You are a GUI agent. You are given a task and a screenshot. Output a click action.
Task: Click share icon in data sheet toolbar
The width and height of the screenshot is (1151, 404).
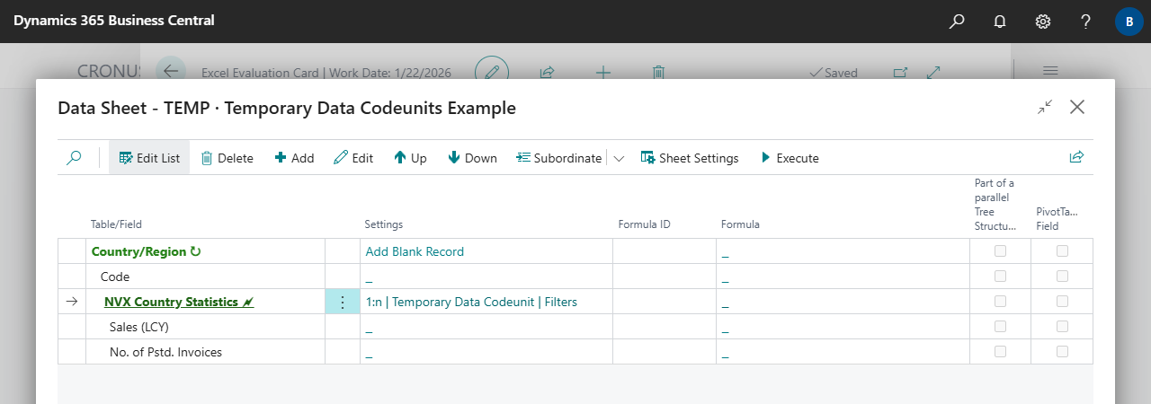[1076, 157]
